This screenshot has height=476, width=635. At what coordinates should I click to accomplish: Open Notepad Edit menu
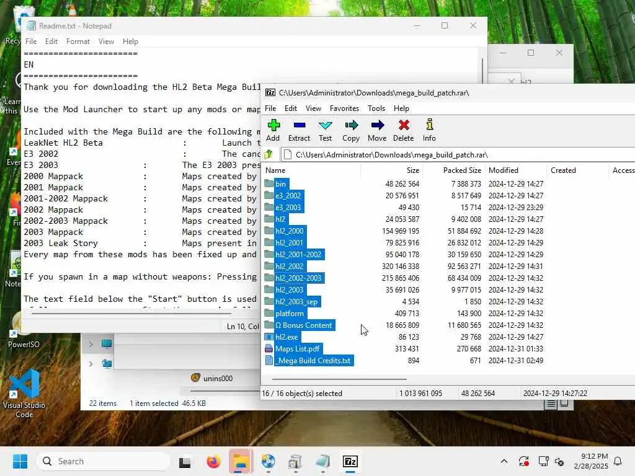(x=51, y=42)
